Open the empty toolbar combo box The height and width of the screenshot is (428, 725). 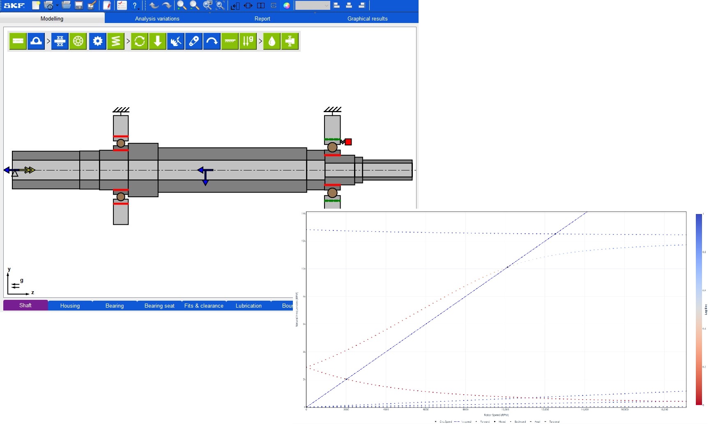[x=312, y=5]
